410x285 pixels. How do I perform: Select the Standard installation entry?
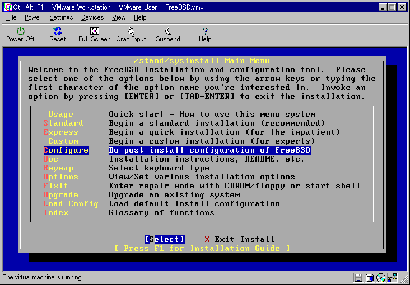[x=63, y=123]
